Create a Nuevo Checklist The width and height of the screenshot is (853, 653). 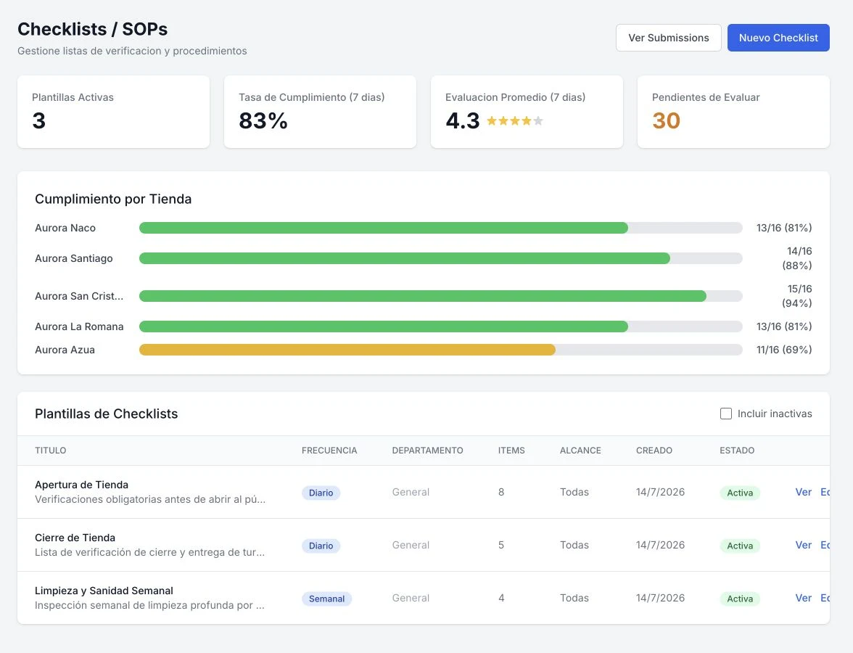pos(778,38)
